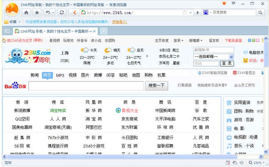Viewport: 269px width, 167px height.
Task: Open the 标准版 version dropdown
Action: 196,41
